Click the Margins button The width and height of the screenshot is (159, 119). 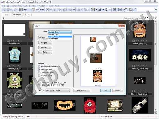[45, 43]
